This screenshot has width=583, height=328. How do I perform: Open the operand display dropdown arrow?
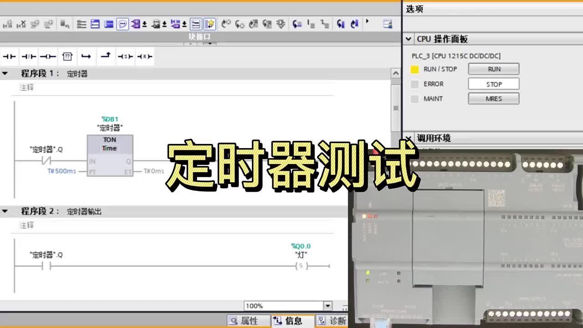pyautogui.click(x=144, y=24)
